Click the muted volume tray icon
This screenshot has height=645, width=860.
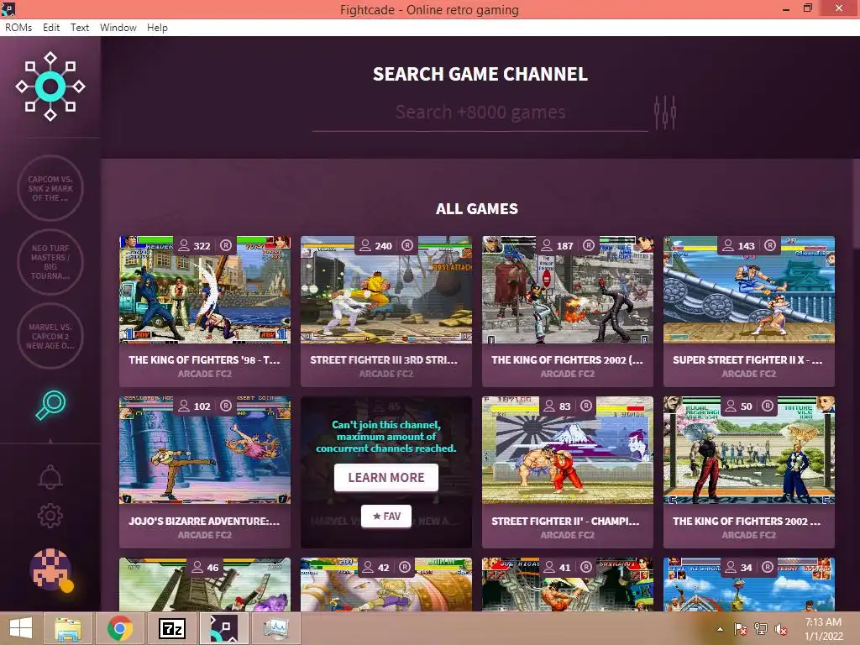[x=780, y=629]
